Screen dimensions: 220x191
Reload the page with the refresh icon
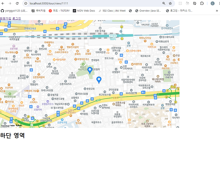(x=17, y=3)
